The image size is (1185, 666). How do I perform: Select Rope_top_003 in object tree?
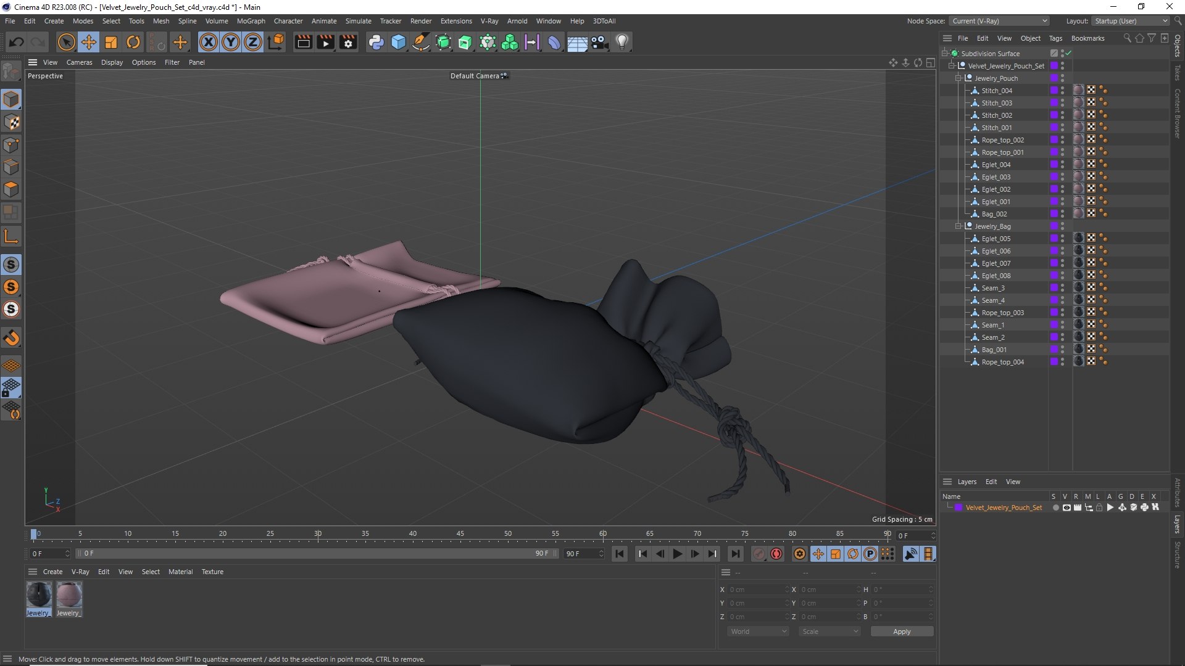click(x=1002, y=313)
